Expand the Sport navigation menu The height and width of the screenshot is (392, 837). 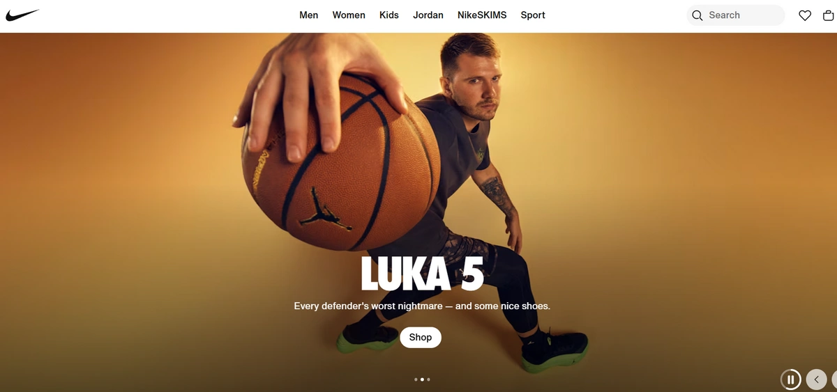click(533, 15)
